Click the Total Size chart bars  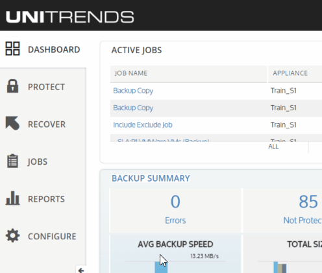point(280,267)
